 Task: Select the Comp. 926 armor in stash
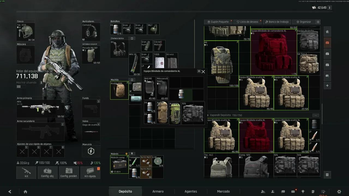point(256,166)
